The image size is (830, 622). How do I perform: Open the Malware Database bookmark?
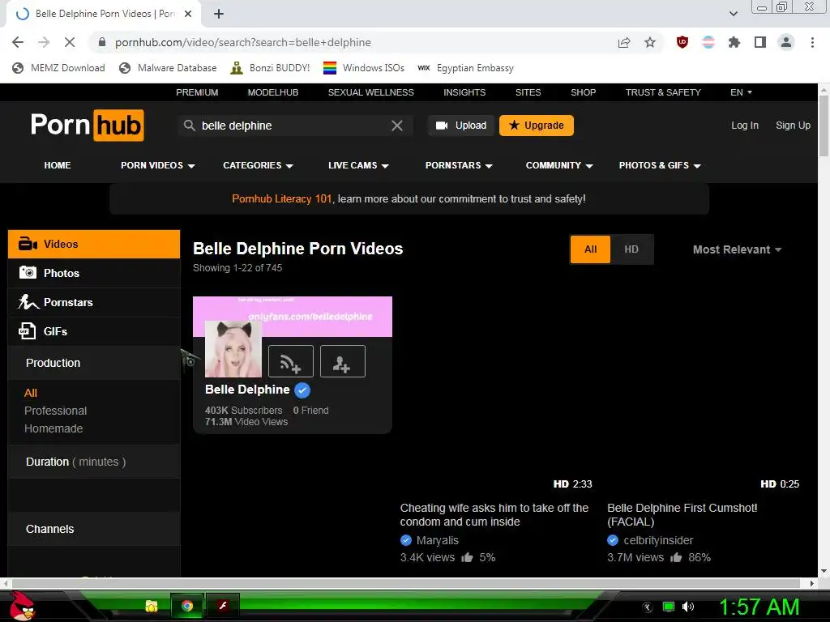[x=168, y=68]
